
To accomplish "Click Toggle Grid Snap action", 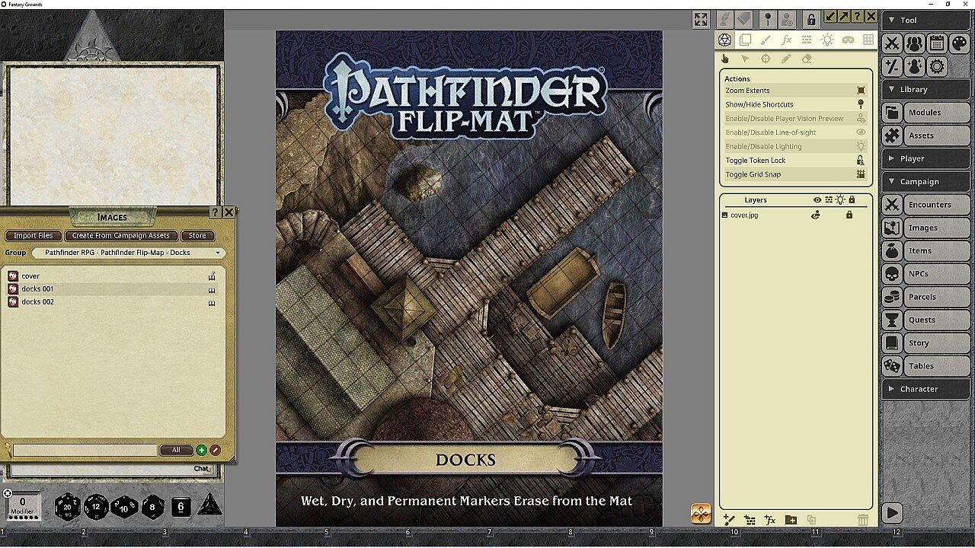I will pyautogui.click(x=795, y=174).
